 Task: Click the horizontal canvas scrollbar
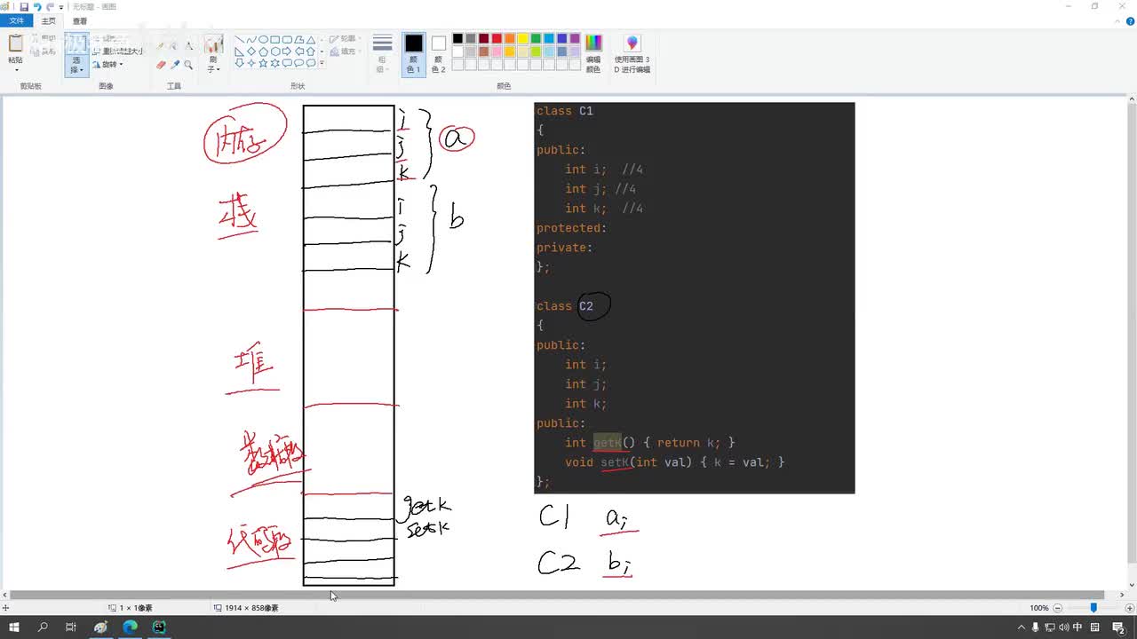tap(557, 595)
